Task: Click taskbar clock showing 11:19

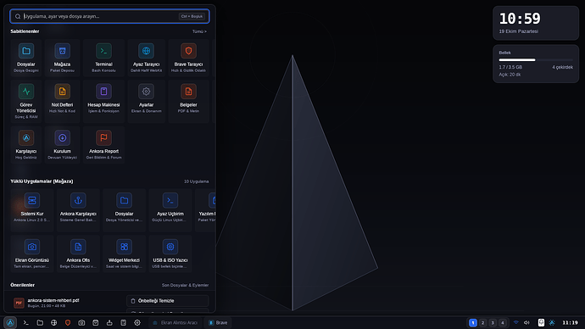Action: [570, 323]
